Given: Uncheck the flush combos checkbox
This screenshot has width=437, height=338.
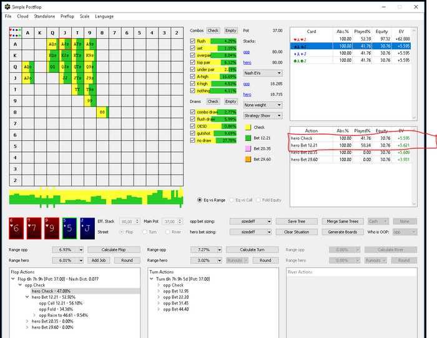Looking at the screenshot, I should point(192,41).
